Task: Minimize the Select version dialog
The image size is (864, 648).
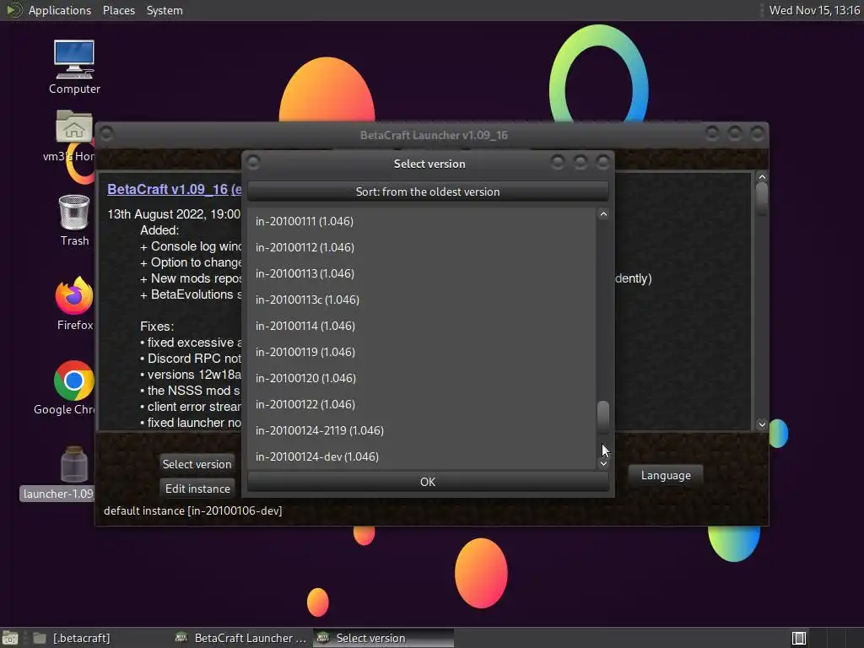Action: 558,162
